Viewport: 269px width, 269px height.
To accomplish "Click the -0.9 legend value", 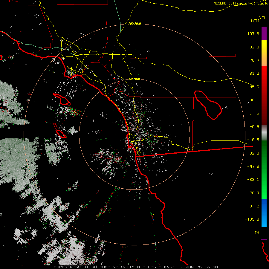I will pyautogui.click(x=254, y=127).
